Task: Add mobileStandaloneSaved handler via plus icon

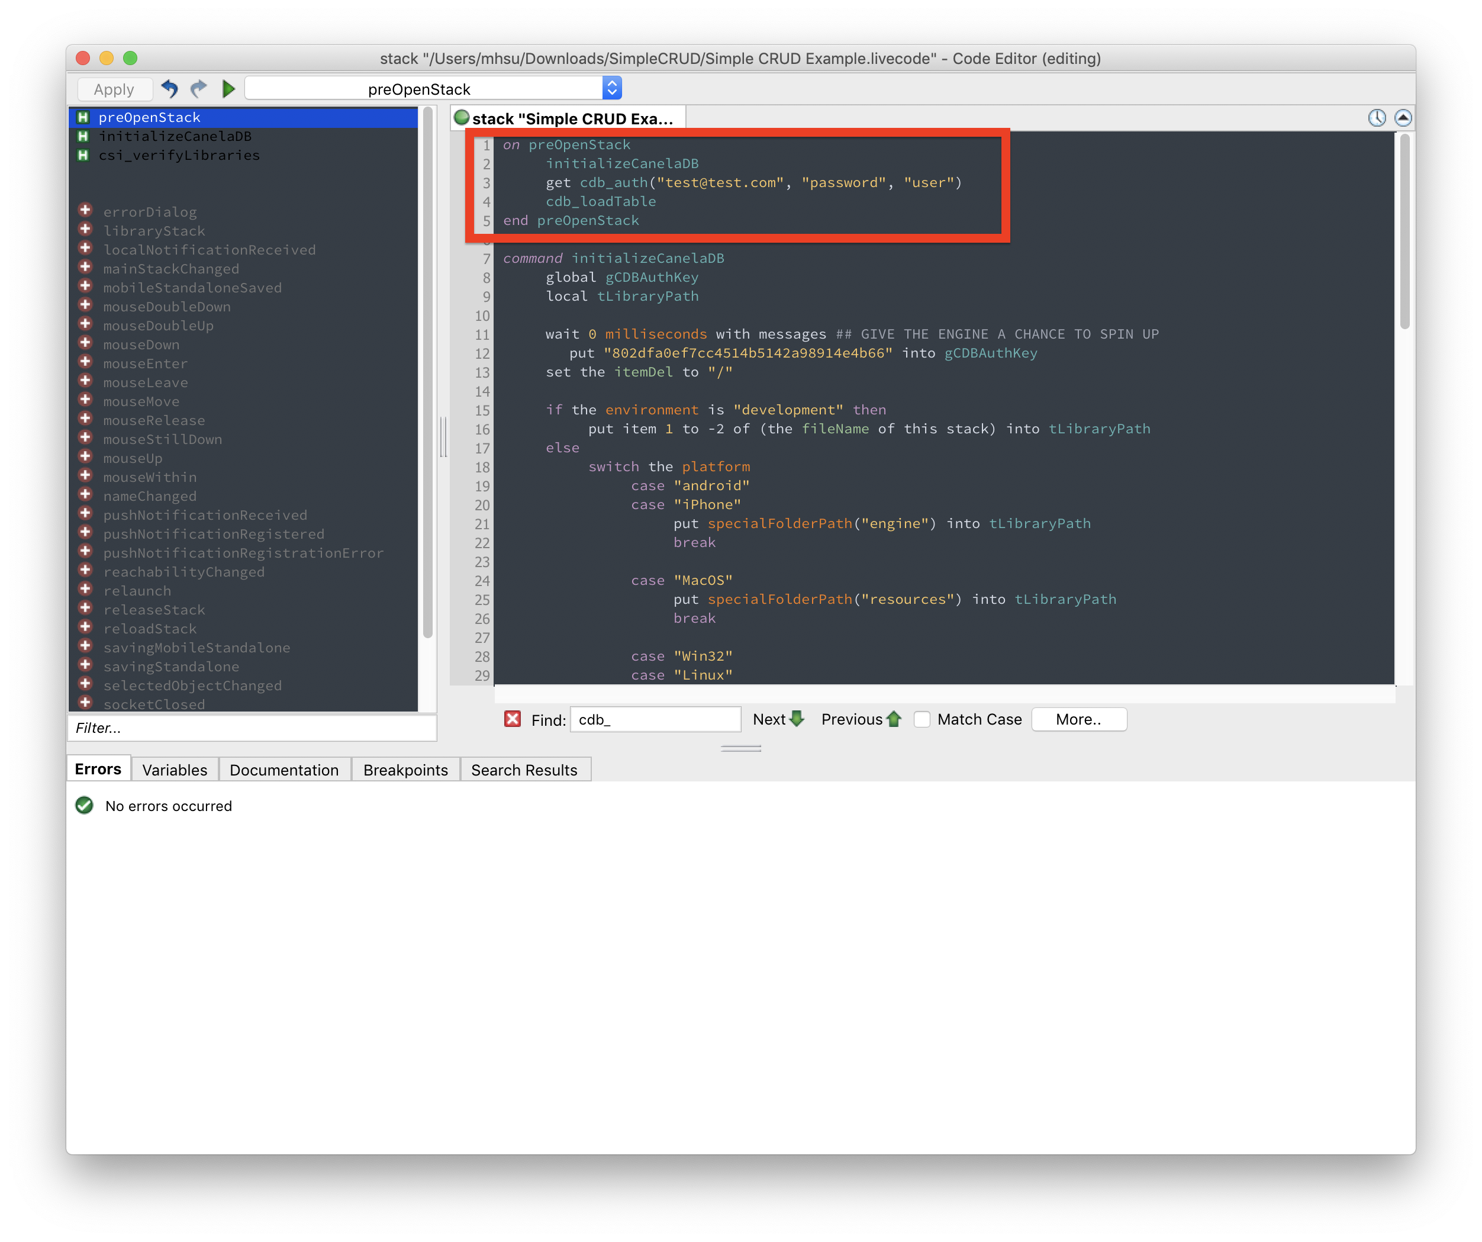Action: (x=85, y=287)
